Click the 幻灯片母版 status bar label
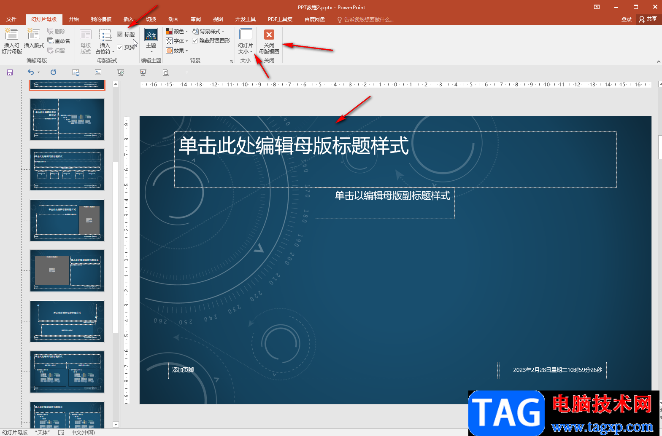This screenshot has height=436, width=662. coord(15,432)
